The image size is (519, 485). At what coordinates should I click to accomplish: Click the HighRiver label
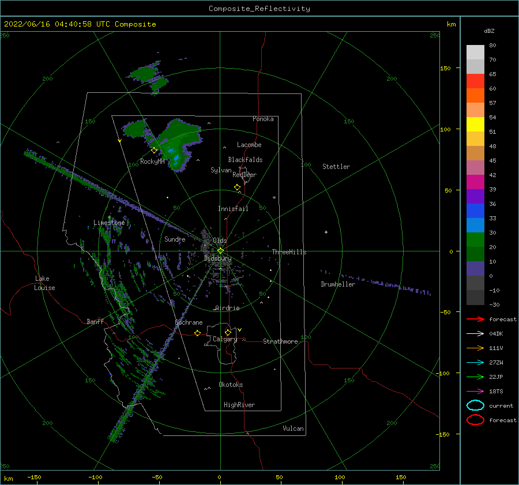[239, 405]
